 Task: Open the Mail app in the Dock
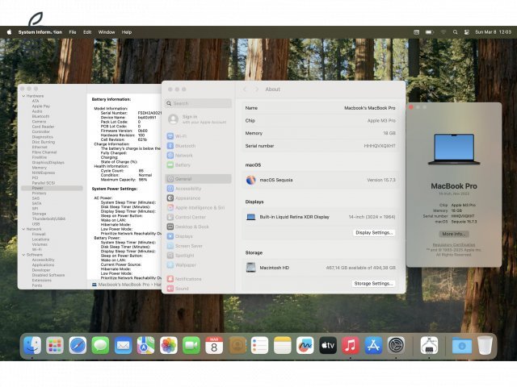124,345
